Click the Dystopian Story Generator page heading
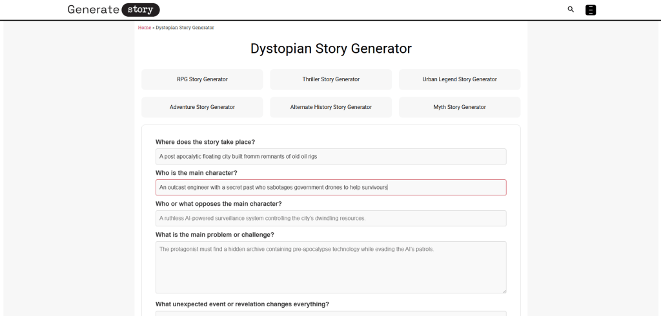661x316 pixels. 330,49
